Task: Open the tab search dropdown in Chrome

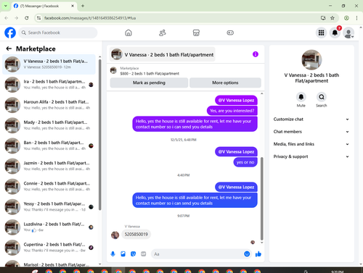Action: (x=5, y=6)
